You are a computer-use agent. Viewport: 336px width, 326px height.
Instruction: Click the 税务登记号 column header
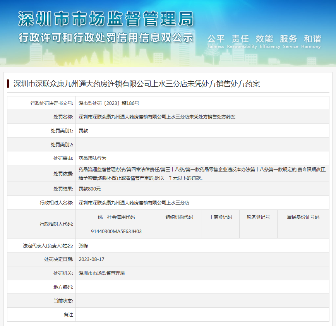click(x=258, y=217)
